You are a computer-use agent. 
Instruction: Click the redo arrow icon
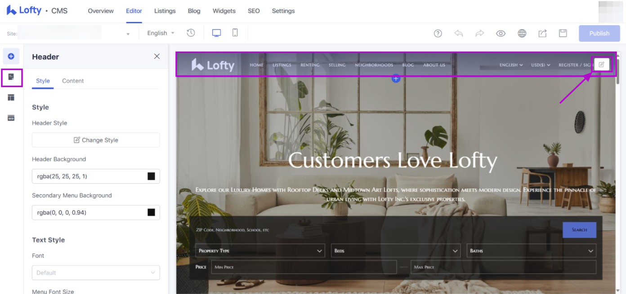[479, 33]
